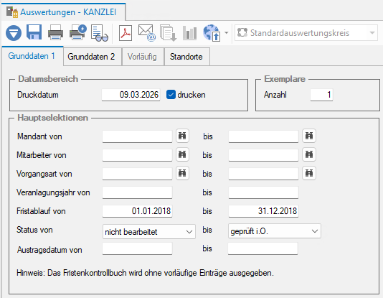Click the Veranlagungsjahr von field
Screen dimensions: 383x298
[x=137, y=192]
